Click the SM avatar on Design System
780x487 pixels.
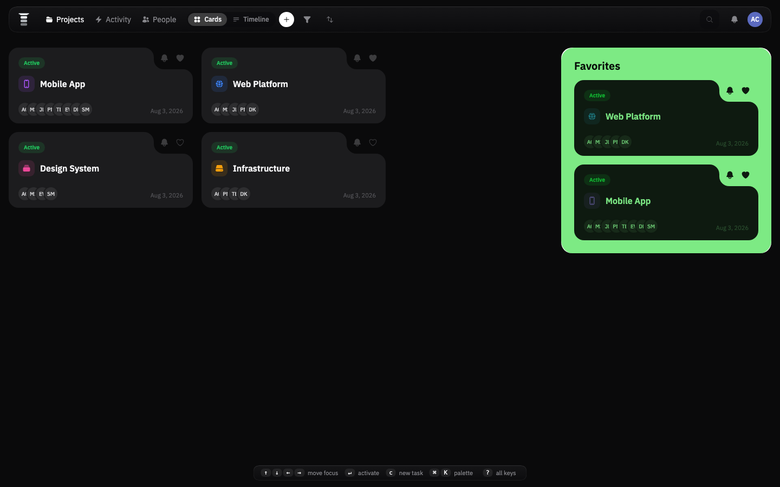(x=51, y=194)
